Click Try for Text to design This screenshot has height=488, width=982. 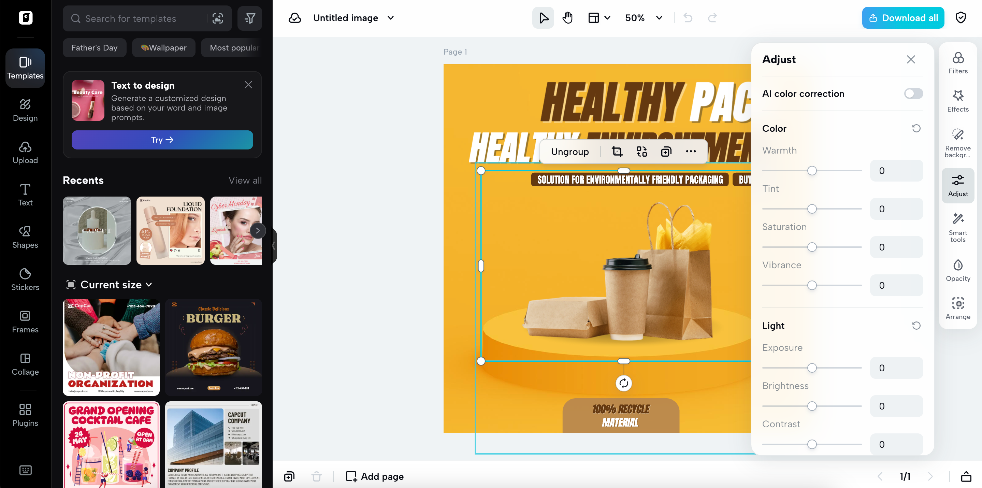click(x=162, y=140)
